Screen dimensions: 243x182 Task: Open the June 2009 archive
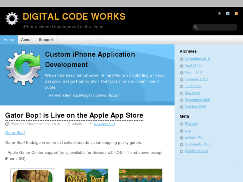pyautogui.click(x=193, y=86)
